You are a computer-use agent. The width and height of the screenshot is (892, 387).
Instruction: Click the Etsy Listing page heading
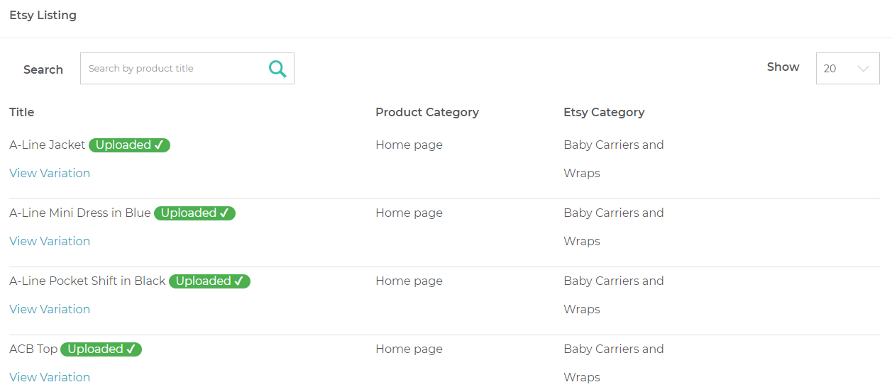tap(43, 15)
